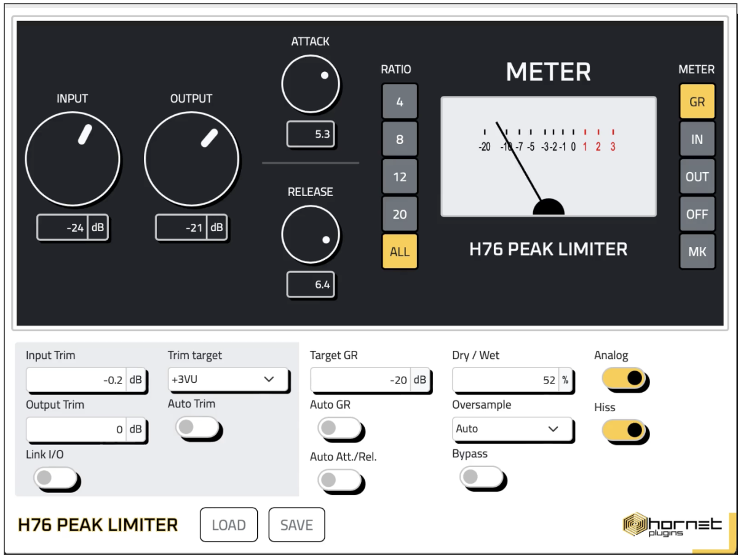Select ratio 8
The image size is (738, 555).
[x=400, y=140]
